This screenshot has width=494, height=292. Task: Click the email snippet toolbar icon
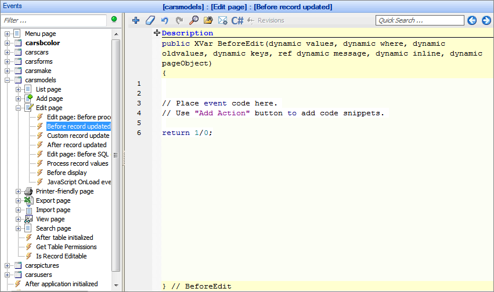pos(222,20)
